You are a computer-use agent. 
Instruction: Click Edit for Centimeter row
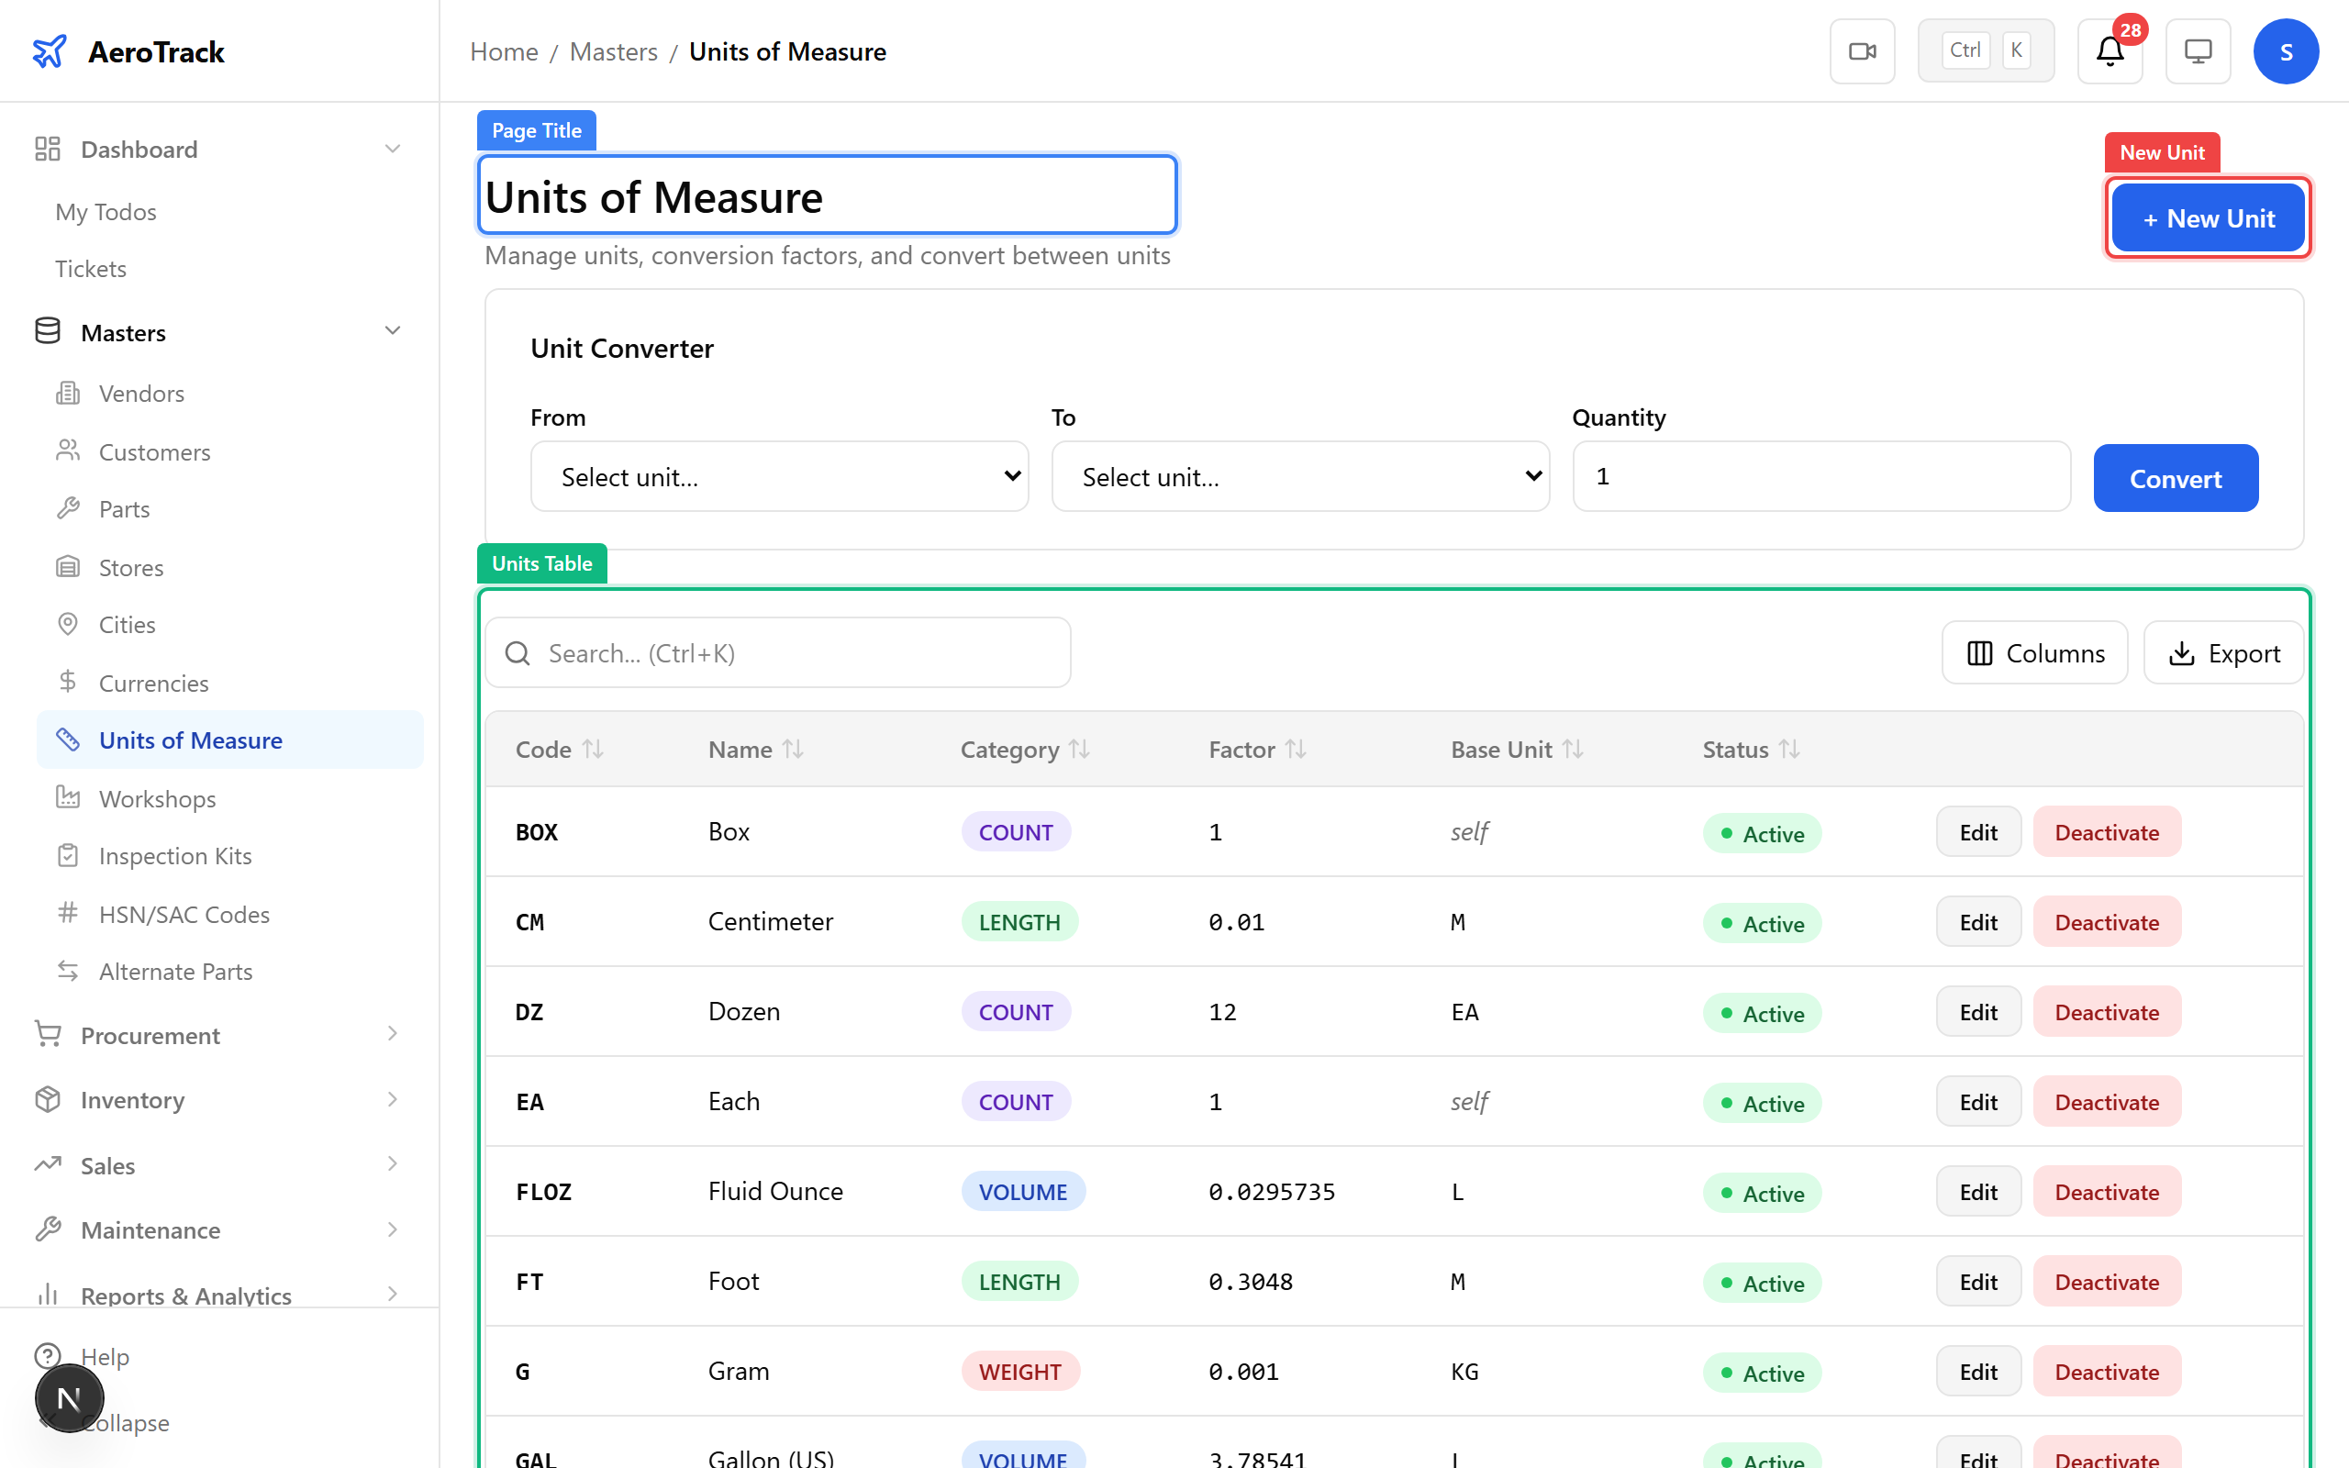click(x=1977, y=922)
